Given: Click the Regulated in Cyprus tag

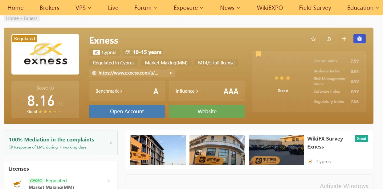Looking at the screenshot, I should pyautogui.click(x=114, y=63).
